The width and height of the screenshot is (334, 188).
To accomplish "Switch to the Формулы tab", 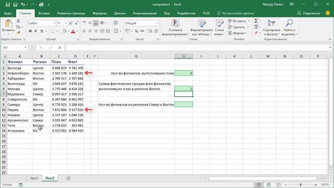I will pyautogui.click(x=100, y=13).
